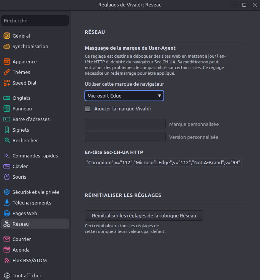Select the Apparence icon in sidebar
The width and height of the screenshot is (260, 280).
pos(7,61)
